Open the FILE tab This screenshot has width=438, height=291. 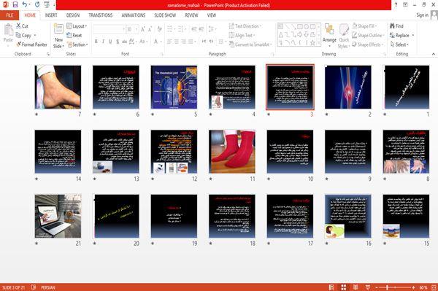point(9,15)
